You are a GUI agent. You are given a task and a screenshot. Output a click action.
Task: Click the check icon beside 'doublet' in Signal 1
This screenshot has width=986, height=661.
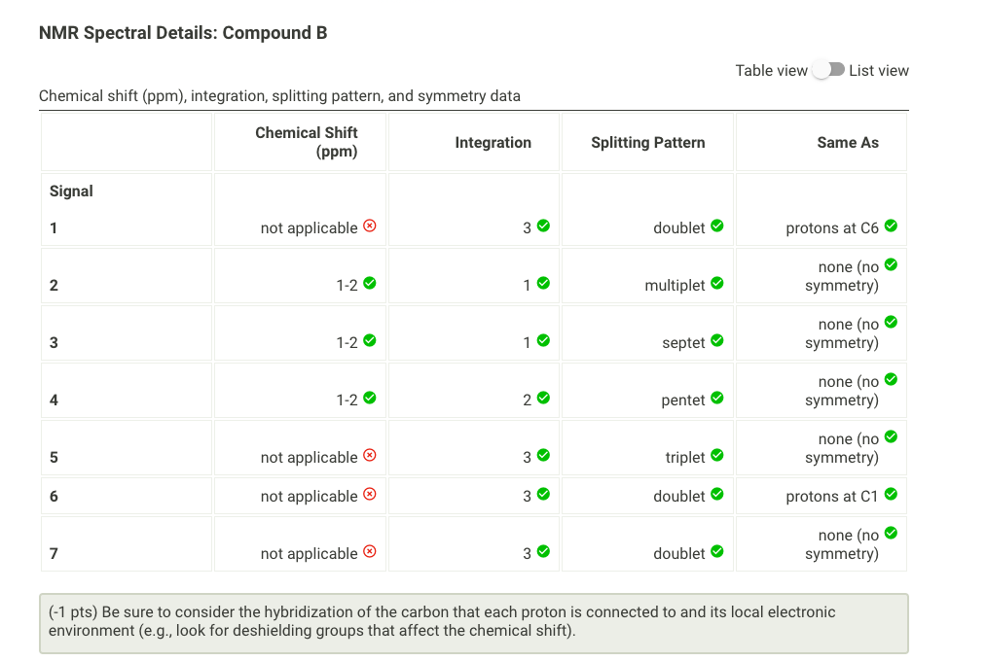(718, 226)
